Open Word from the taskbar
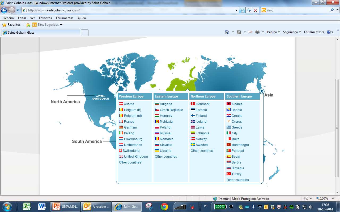340x212 pixels. (42, 206)
